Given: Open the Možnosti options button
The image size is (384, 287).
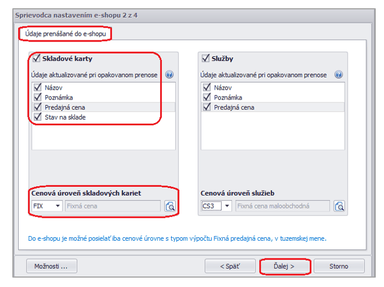Looking at the screenshot, I should pos(52,266).
